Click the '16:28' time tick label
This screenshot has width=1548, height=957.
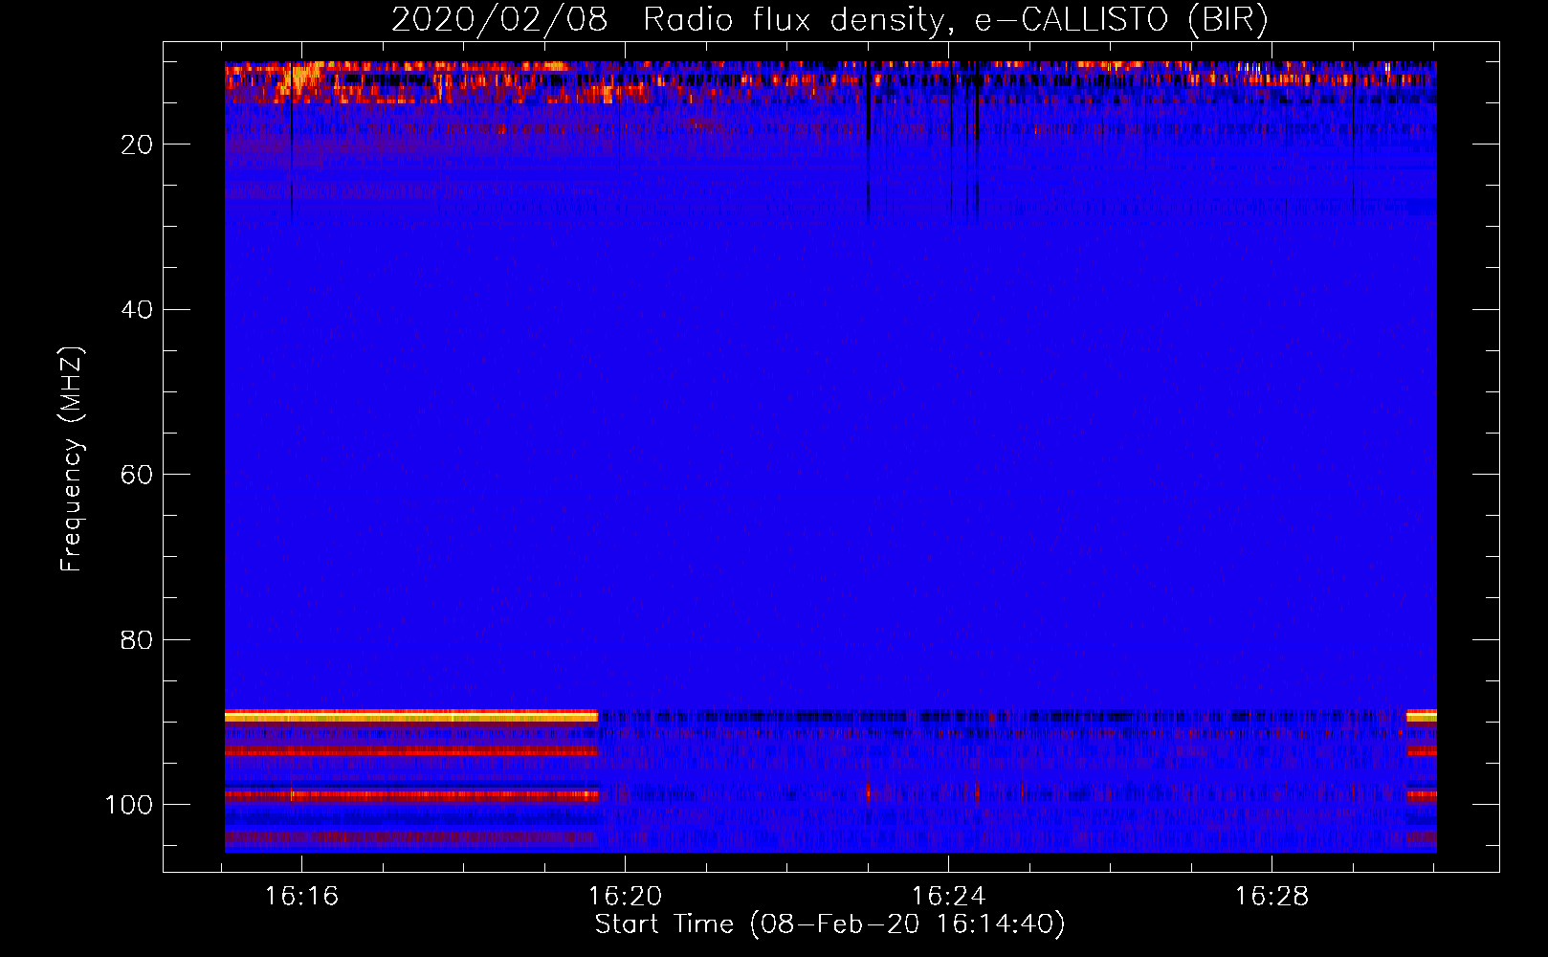tap(1272, 897)
